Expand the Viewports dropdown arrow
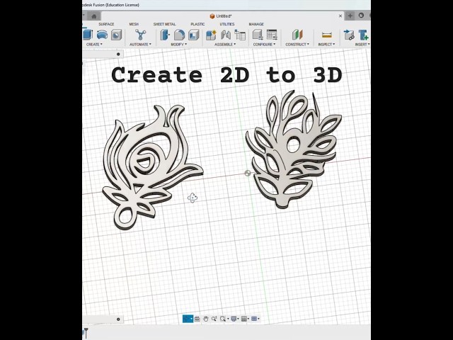 [x=258, y=319]
